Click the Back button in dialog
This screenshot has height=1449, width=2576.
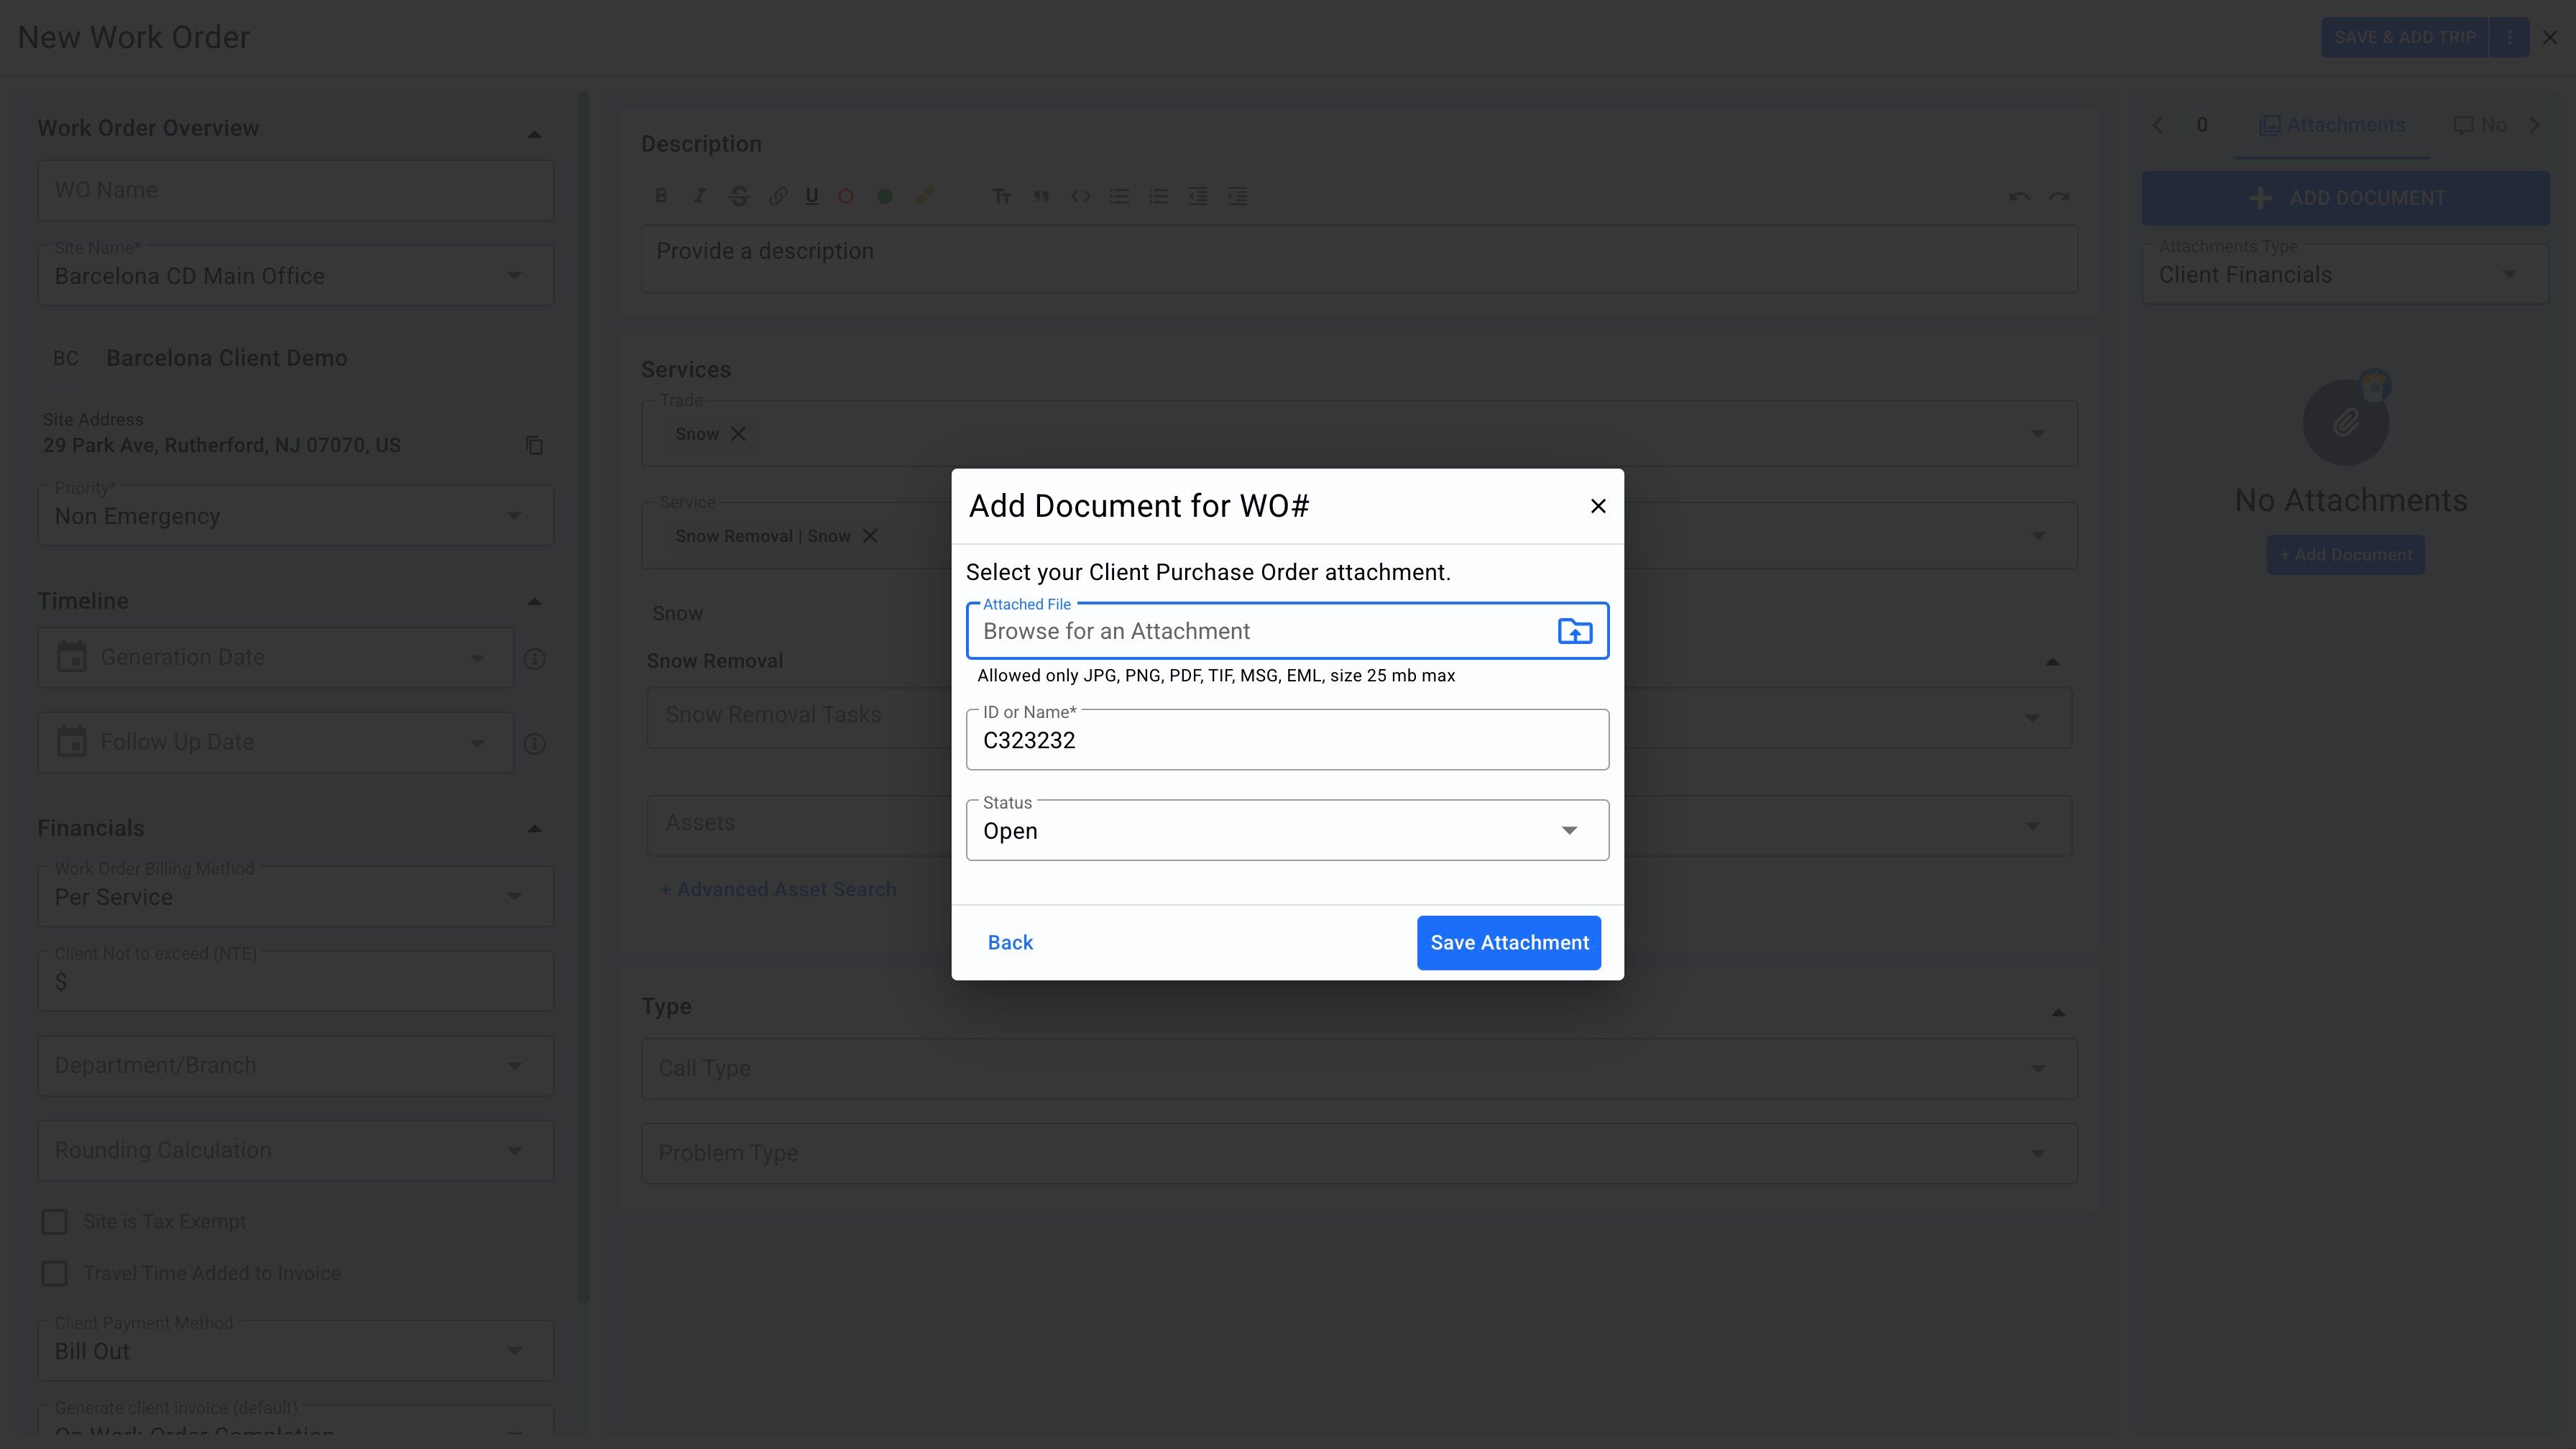pyautogui.click(x=1010, y=943)
